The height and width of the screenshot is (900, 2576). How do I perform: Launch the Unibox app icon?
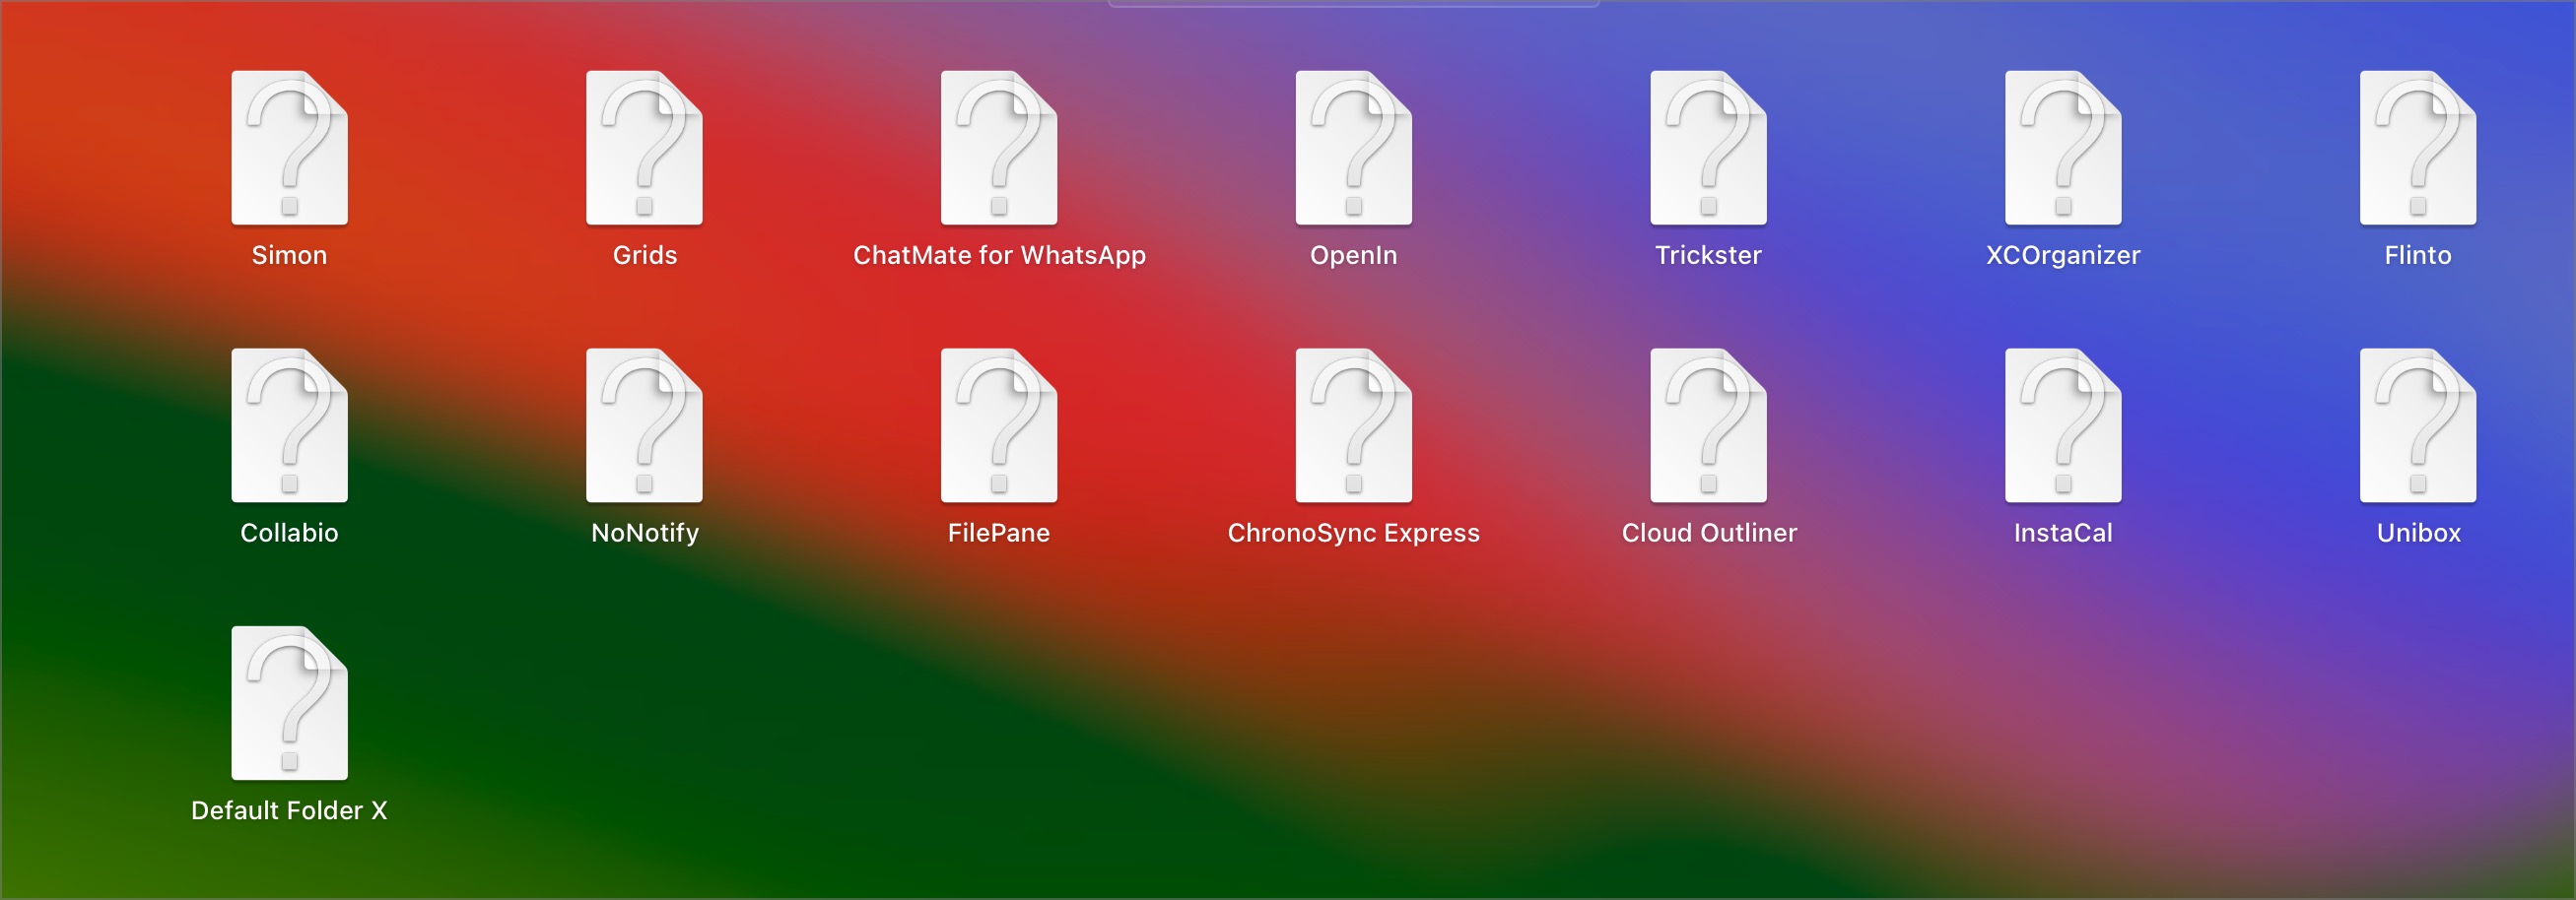[x=2418, y=425]
